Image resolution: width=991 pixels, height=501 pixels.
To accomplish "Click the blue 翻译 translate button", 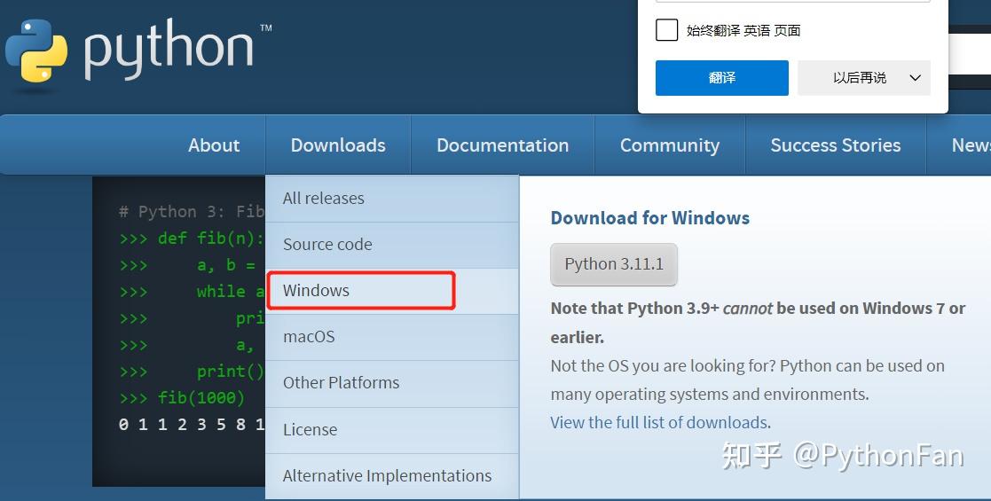I will (x=721, y=78).
